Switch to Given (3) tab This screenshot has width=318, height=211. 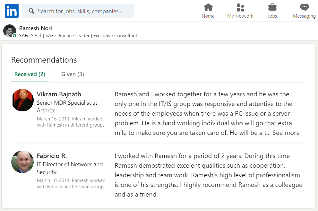tap(73, 74)
